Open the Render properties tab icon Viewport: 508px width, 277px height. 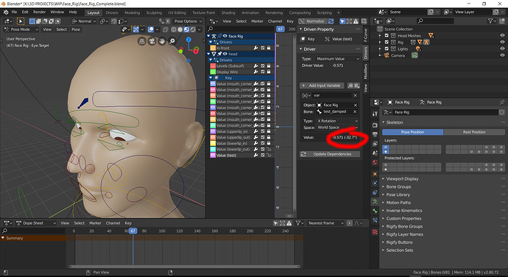pos(375,125)
